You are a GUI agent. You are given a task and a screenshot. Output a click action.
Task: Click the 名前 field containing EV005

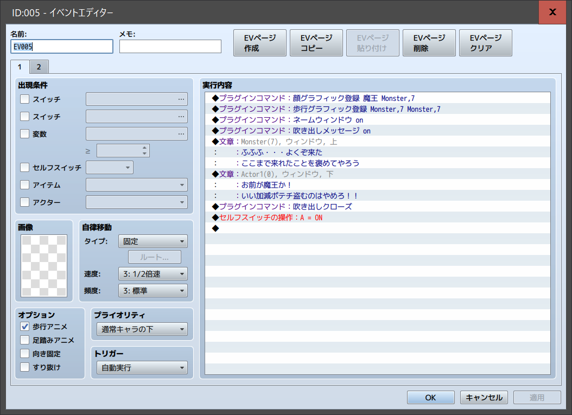point(62,47)
